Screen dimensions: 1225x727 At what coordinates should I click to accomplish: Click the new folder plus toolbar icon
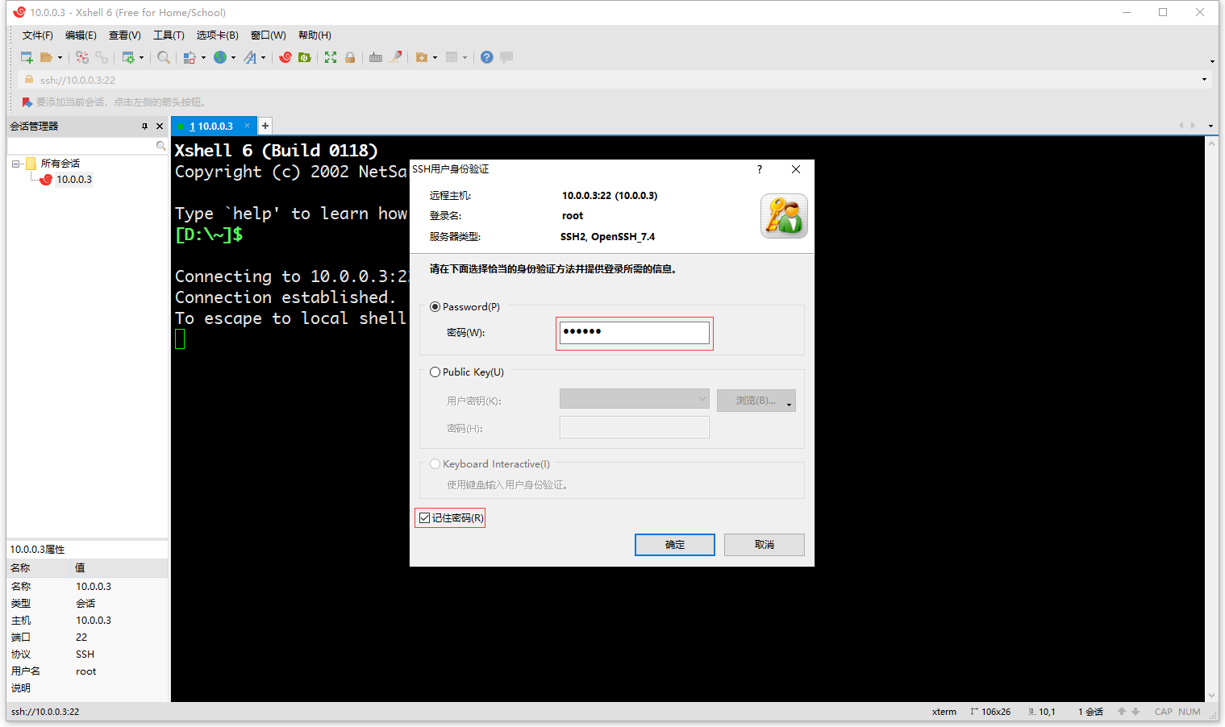click(422, 57)
